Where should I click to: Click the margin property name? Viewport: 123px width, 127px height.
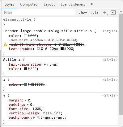pos(15,100)
